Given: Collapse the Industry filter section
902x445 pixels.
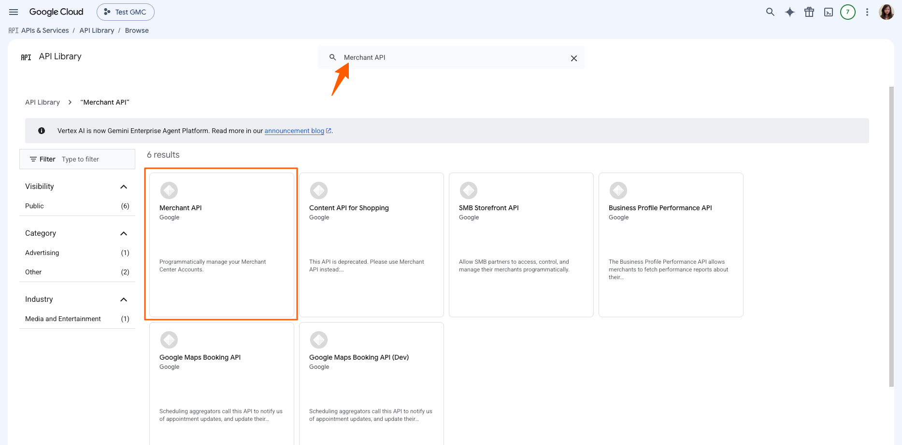Looking at the screenshot, I should (124, 299).
